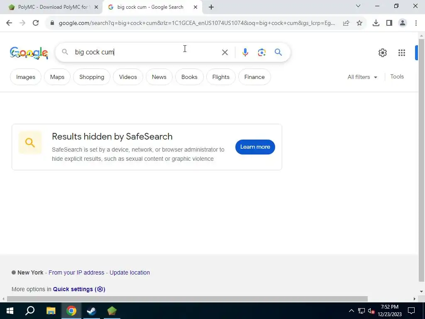The height and width of the screenshot is (319, 425).
Task: Click the Learn more button
Action: 255,147
